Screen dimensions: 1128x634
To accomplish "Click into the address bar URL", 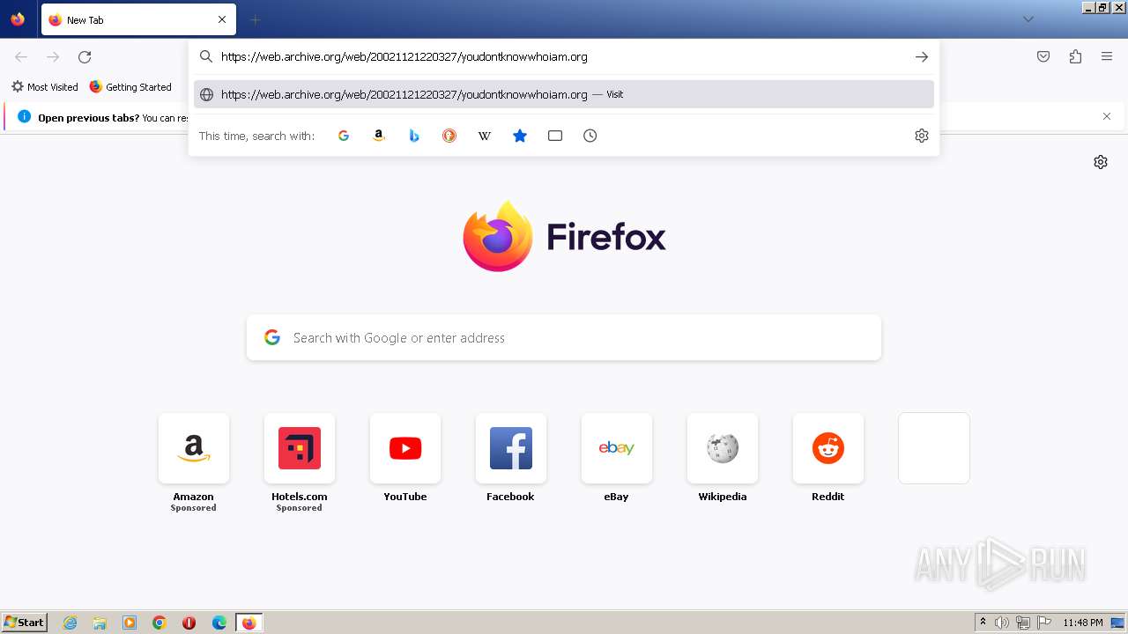I will (x=404, y=57).
